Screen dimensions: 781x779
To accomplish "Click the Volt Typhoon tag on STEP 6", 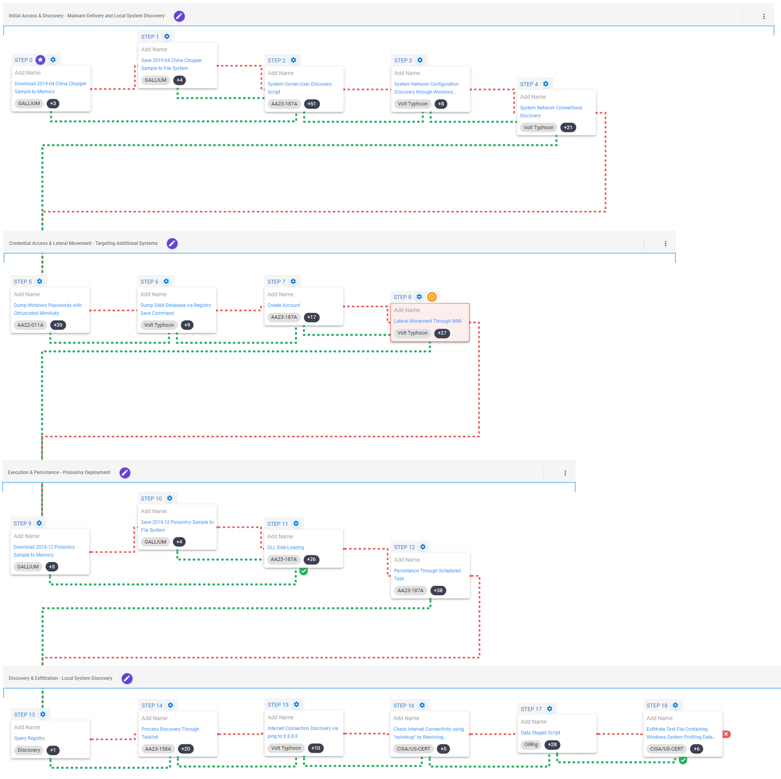I will pyautogui.click(x=159, y=325).
